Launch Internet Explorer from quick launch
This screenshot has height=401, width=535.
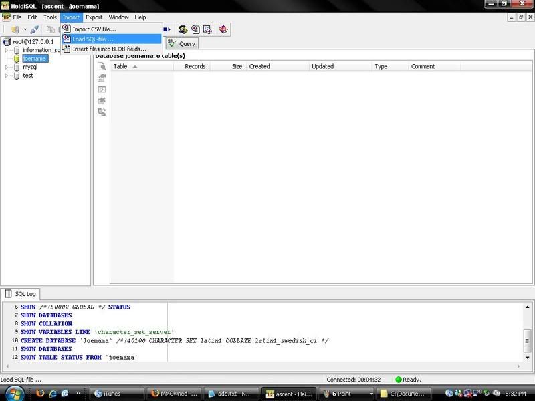53,394
